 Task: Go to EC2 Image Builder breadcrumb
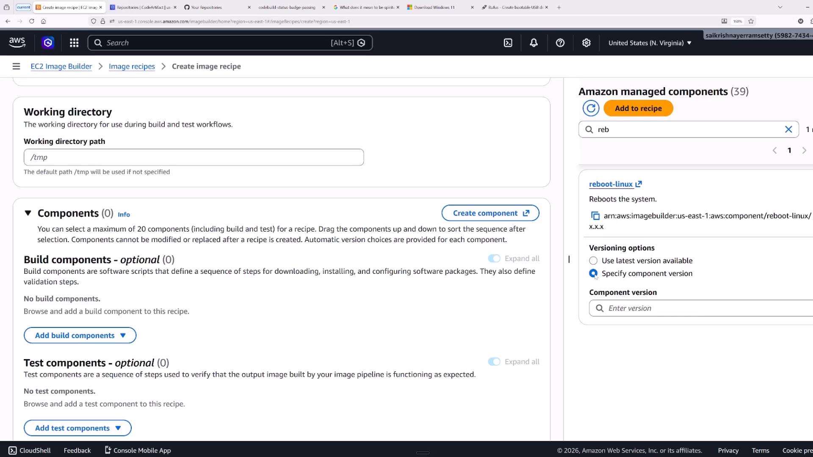pyautogui.click(x=61, y=66)
